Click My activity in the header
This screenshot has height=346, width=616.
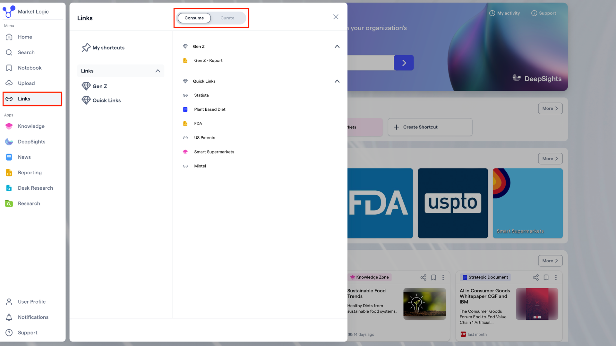[504, 13]
